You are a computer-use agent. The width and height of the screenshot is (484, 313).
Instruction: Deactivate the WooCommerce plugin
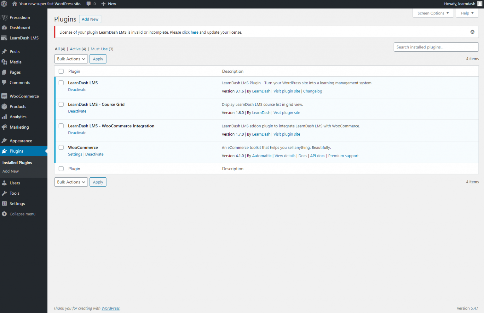[94, 154]
